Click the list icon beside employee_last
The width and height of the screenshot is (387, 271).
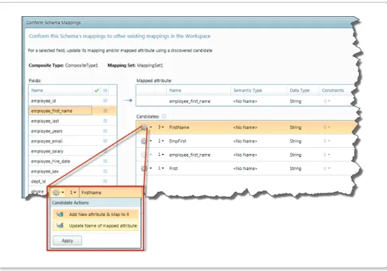click(105, 121)
